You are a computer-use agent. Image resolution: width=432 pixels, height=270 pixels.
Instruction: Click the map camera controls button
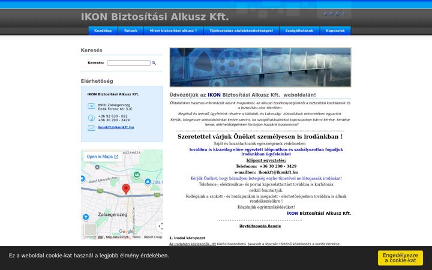point(160,226)
